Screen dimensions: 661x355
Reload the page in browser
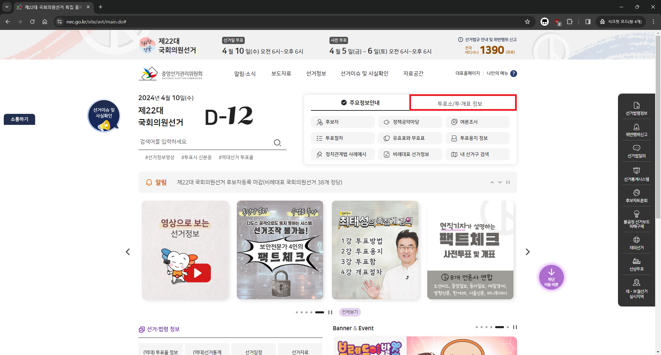32,22
